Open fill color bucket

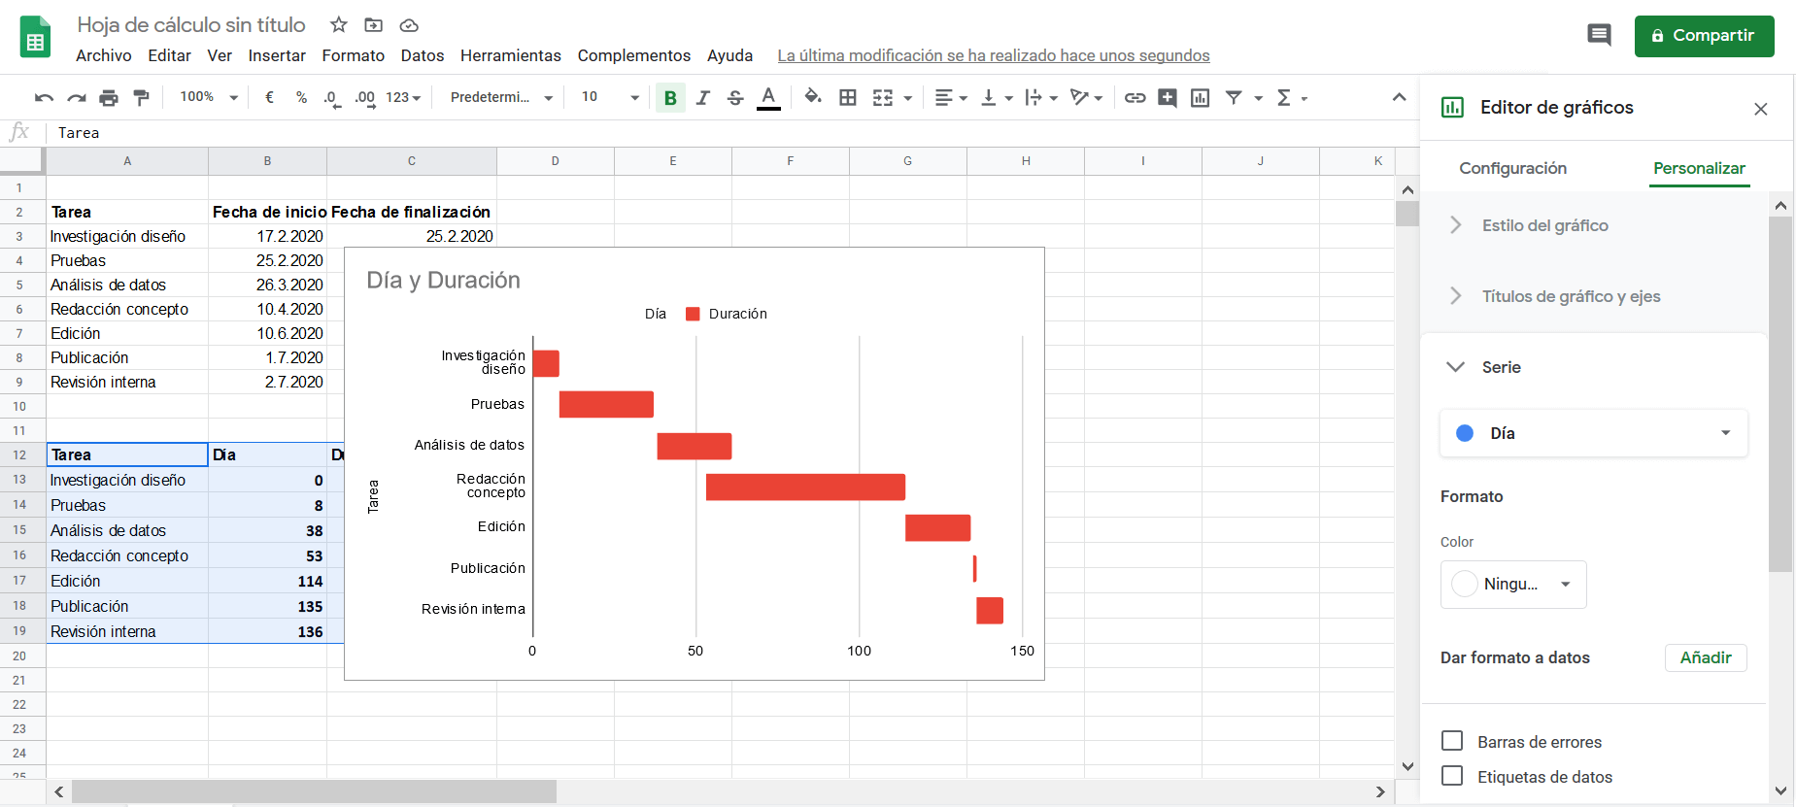click(x=813, y=97)
